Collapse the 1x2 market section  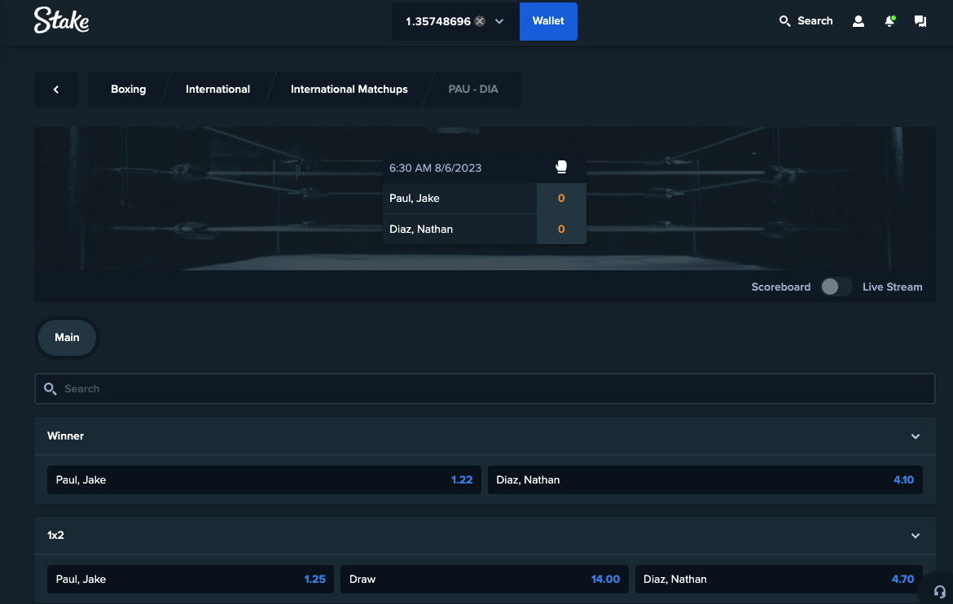point(916,536)
